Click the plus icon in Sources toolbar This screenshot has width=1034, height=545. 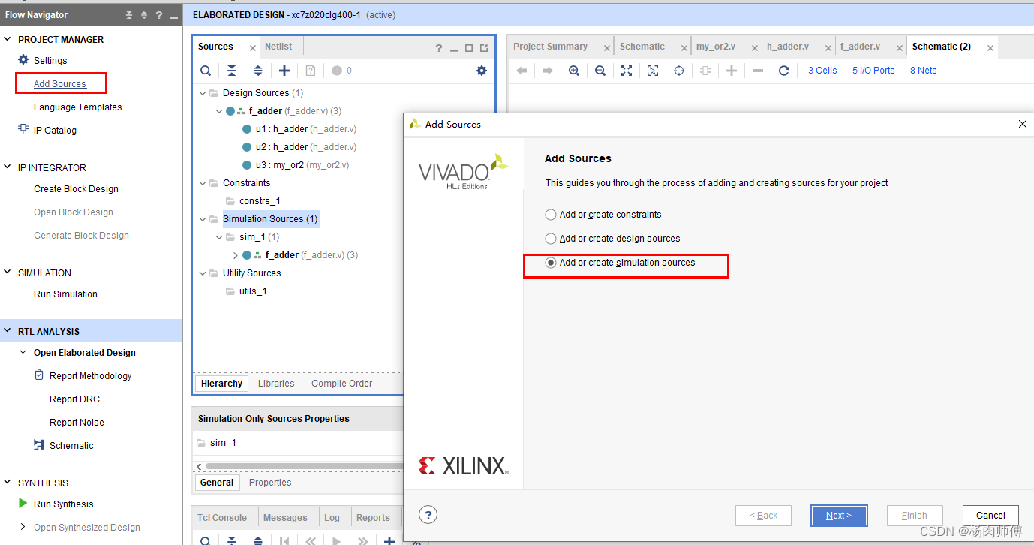[284, 71]
